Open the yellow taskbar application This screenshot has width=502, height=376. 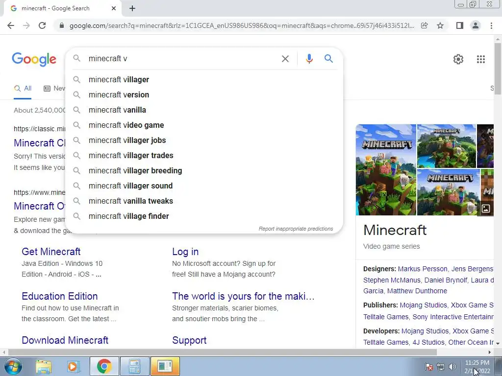click(165, 366)
